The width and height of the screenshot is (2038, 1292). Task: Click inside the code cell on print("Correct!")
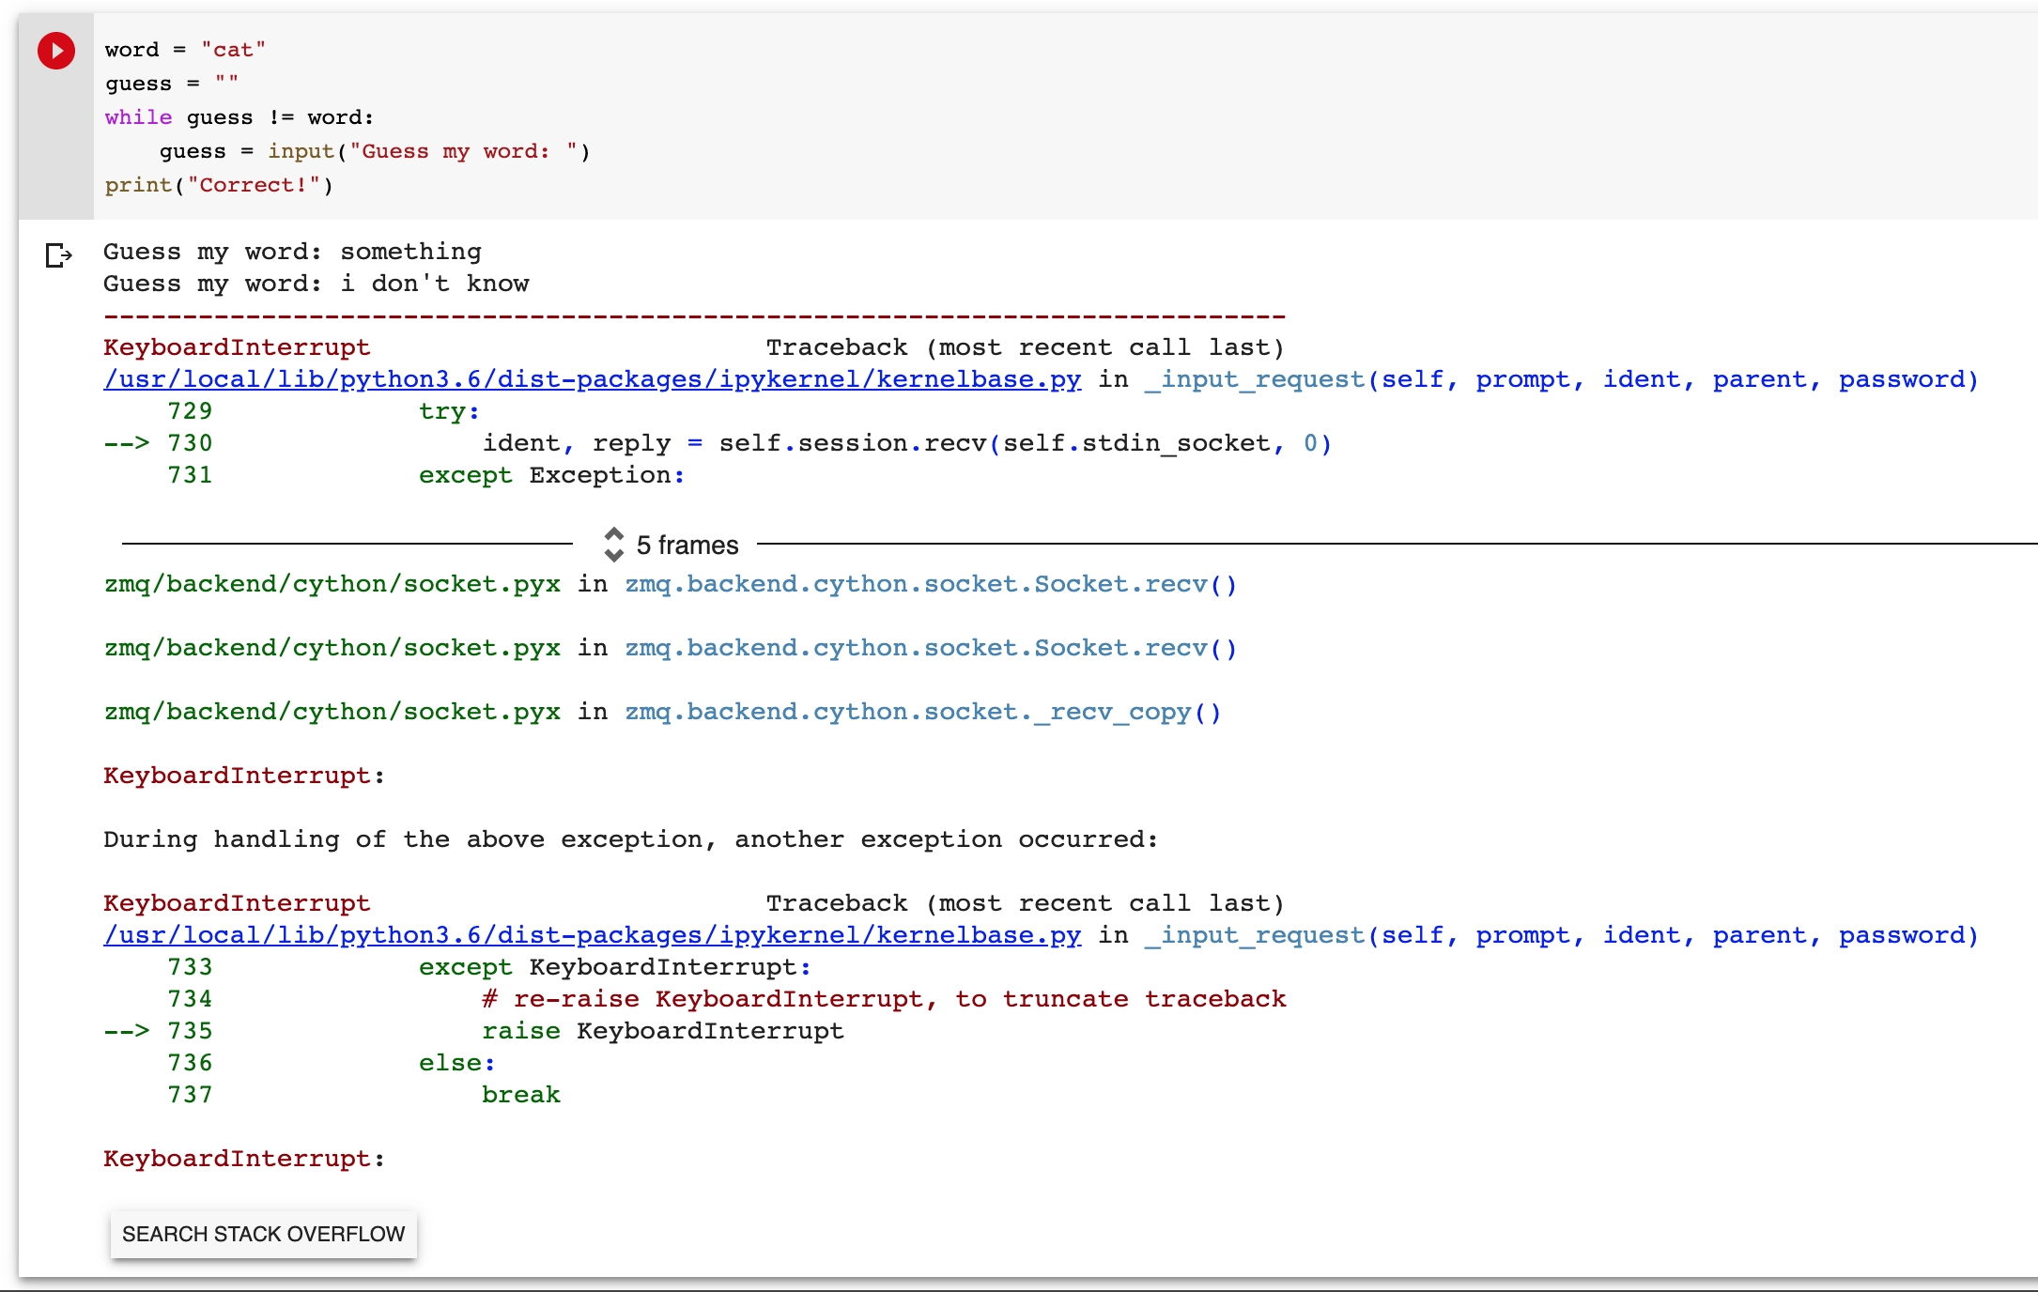[218, 185]
